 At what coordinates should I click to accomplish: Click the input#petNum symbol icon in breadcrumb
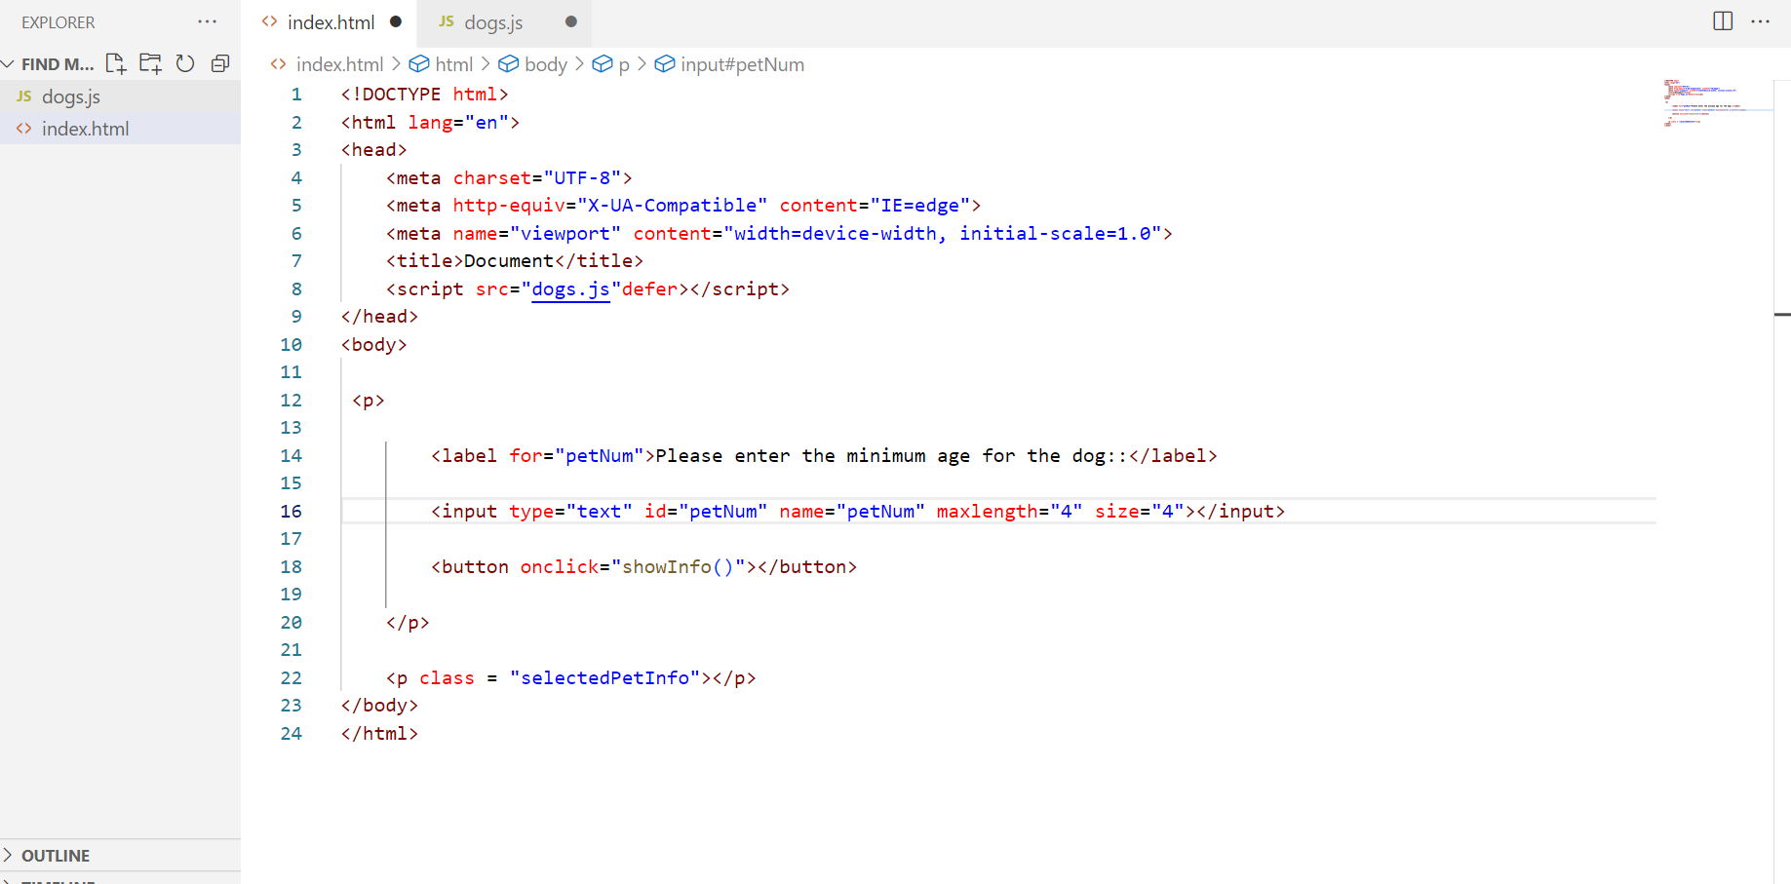(665, 64)
